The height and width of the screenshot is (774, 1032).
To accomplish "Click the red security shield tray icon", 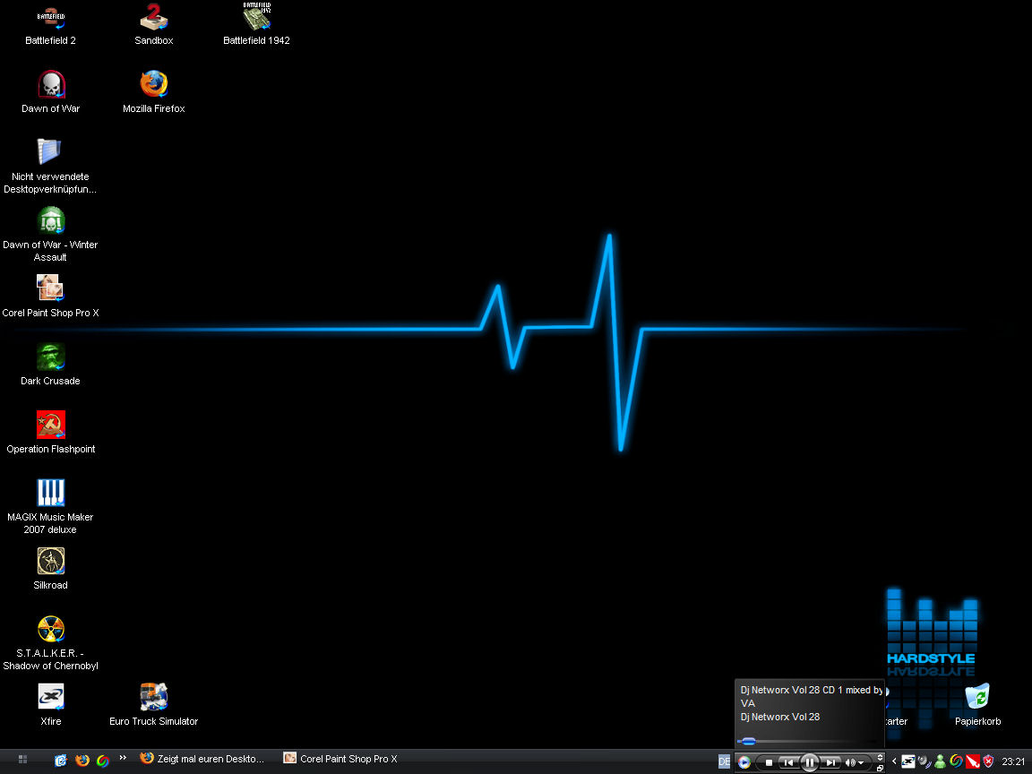I will (x=988, y=761).
